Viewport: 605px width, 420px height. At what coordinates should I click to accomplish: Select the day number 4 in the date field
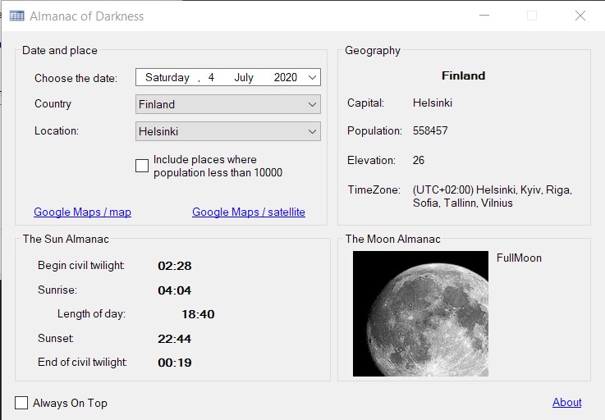(211, 78)
